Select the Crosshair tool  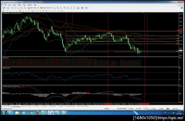tap(7, 11)
